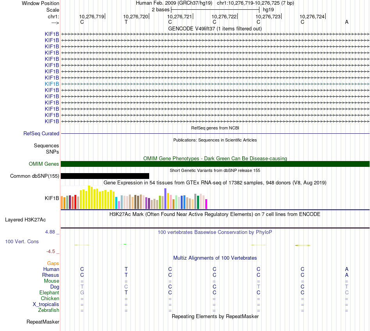Click the RefSeq Curated track label

click(41, 133)
